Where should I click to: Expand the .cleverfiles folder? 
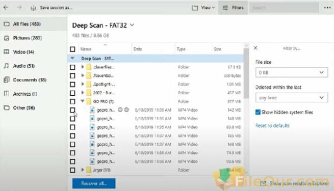pyautogui.click(x=83, y=67)
